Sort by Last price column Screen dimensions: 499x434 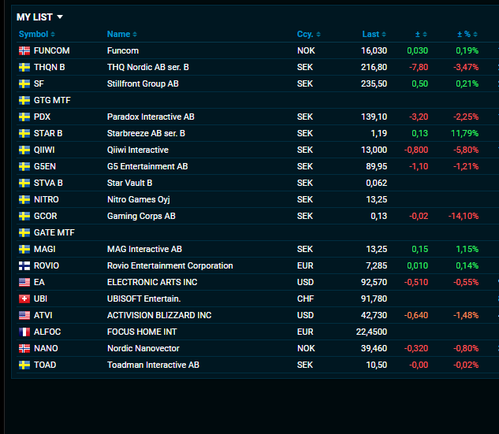(x=374, y=34)
